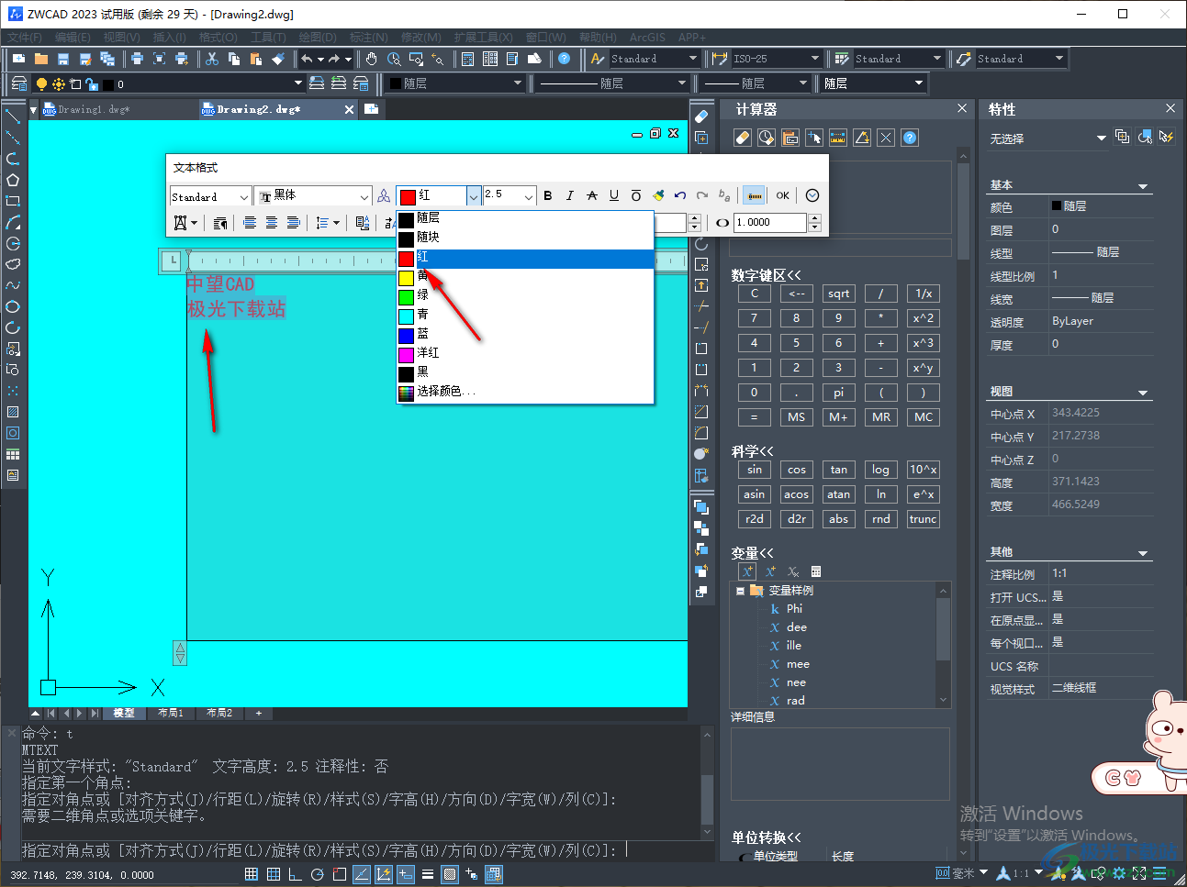Toggle snap mode in the status bar
The width and height of the screenshot is (1187, 887).
252,874
